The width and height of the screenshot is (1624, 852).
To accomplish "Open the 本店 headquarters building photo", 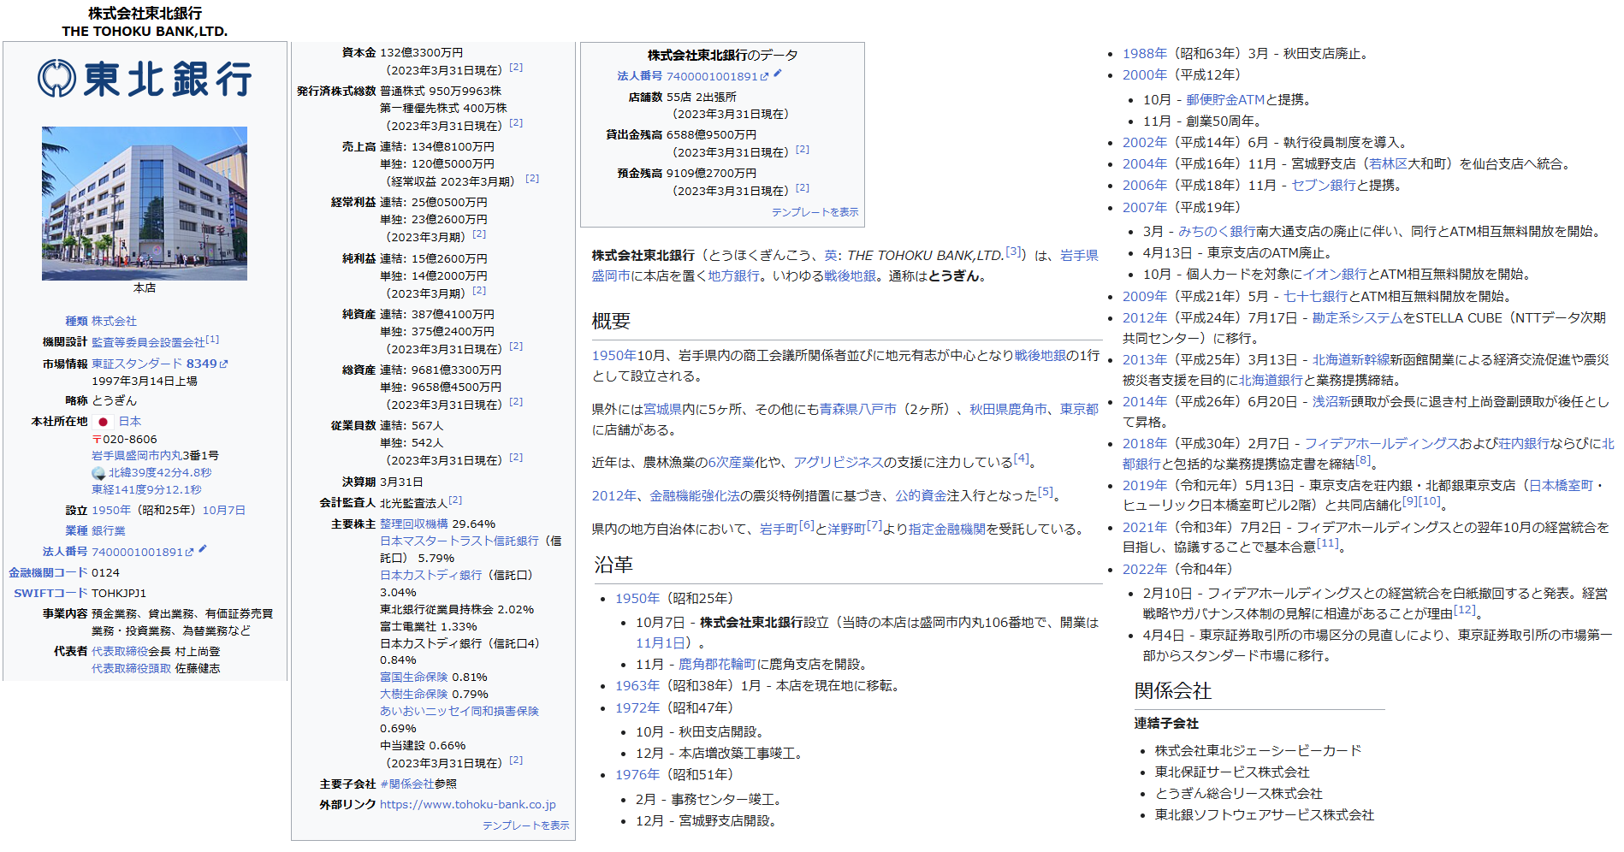I will (145, 204).
